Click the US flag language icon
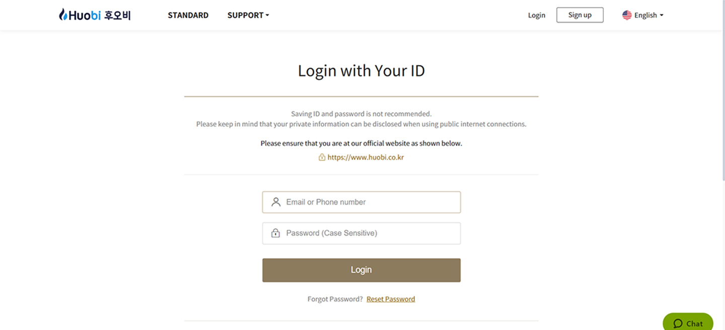Screen dimensions: 725x330 pyautogui.click(x=627, y=15)
